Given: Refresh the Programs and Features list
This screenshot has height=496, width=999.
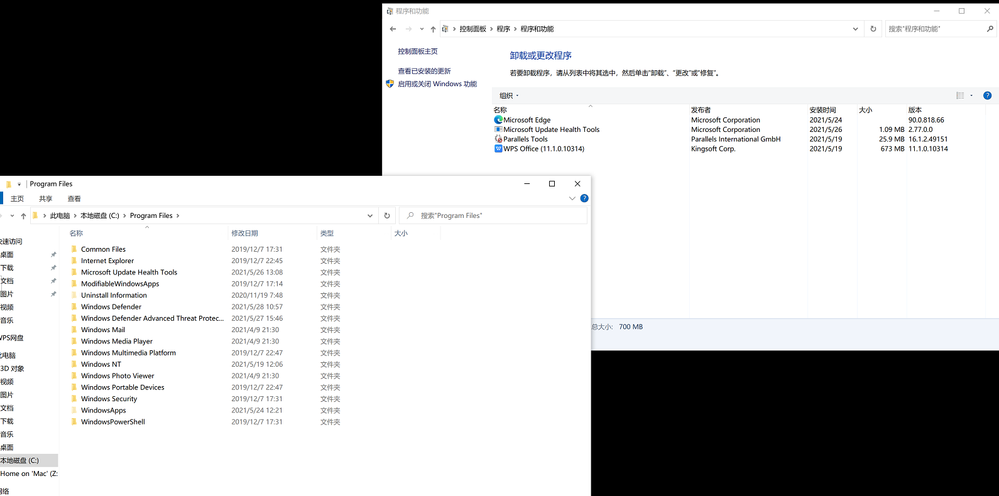Looking at the screenshot, I should coord(873,29).
